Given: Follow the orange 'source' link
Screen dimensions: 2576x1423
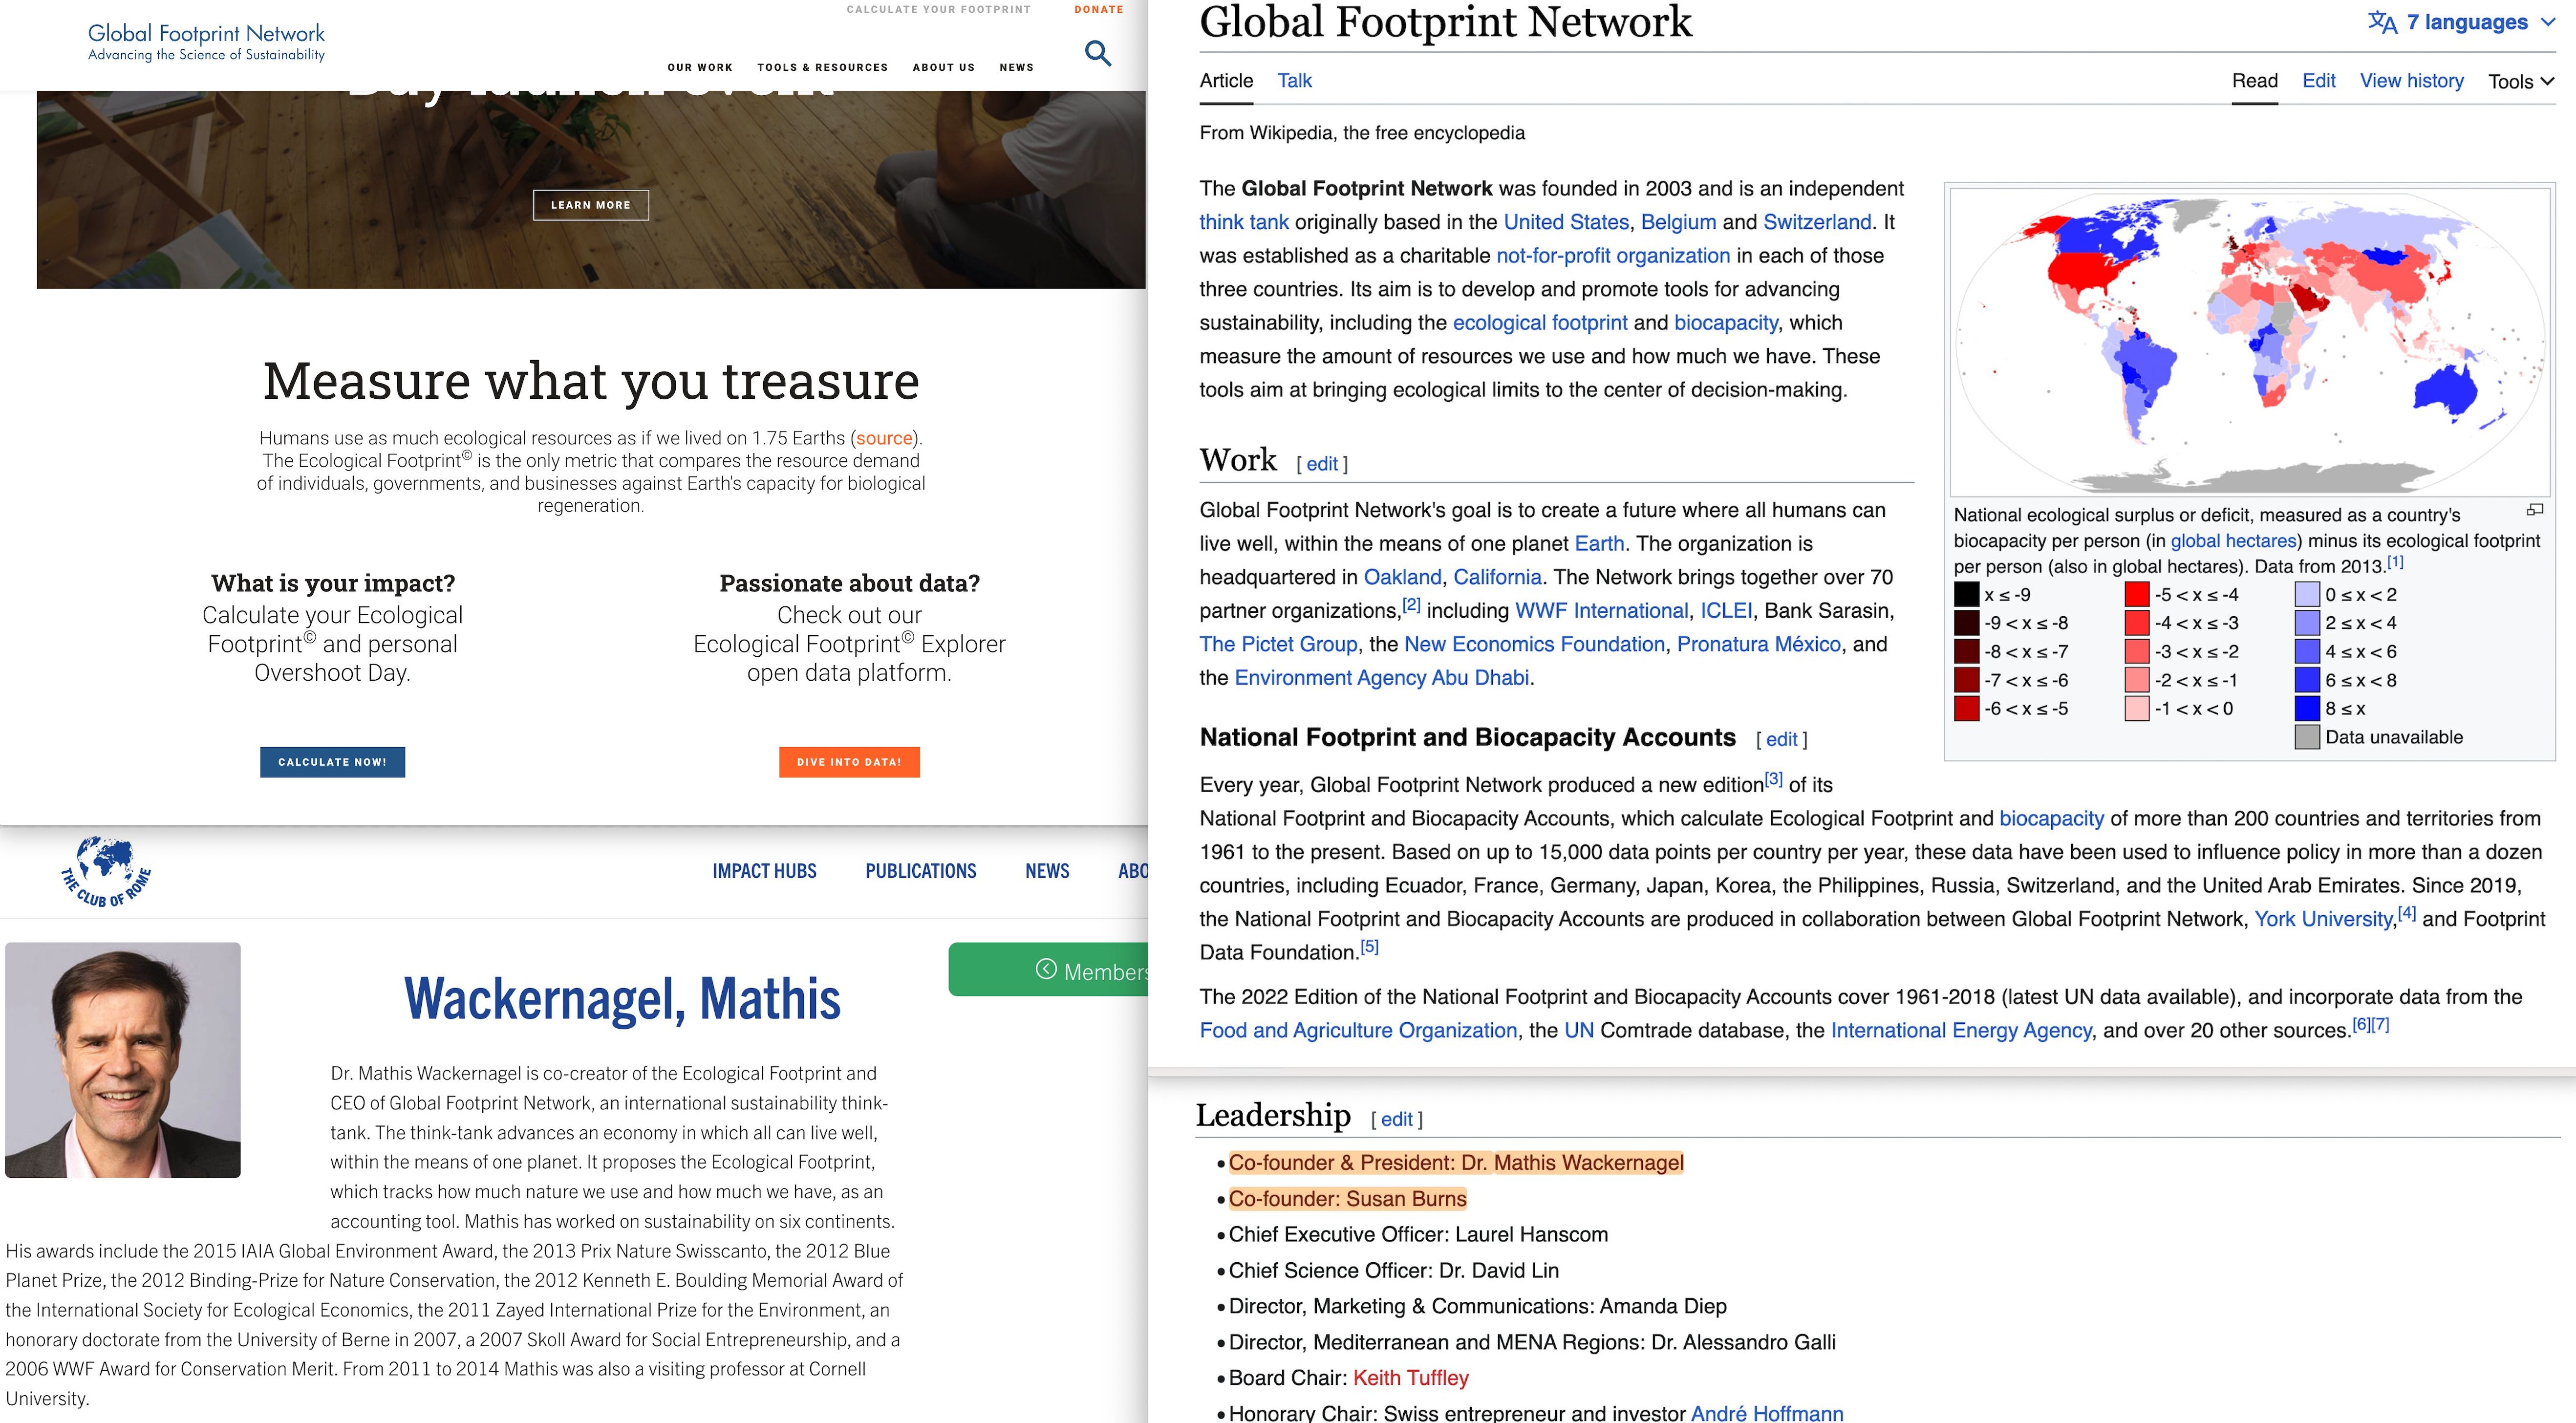Looking at the screenshot, I should coord(884,438).
